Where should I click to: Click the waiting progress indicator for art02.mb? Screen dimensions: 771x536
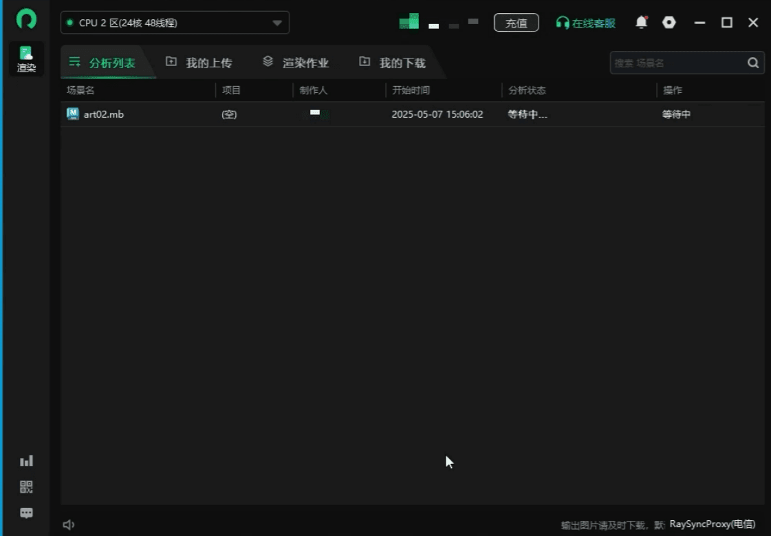675,114
